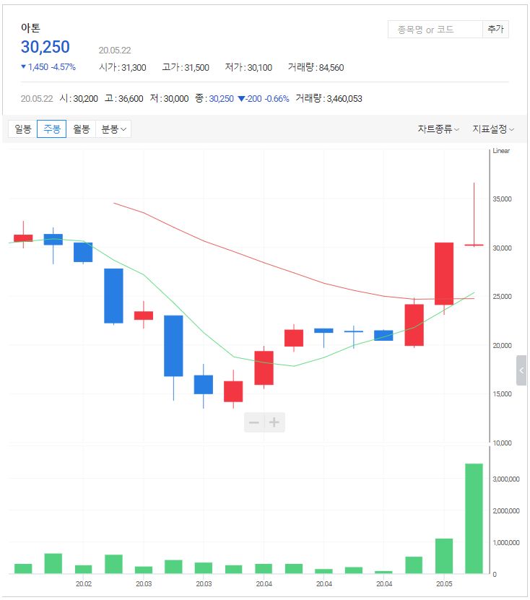The width and height of the screenshot is (530, 600).
Task: Click the zoom in plus button on chart
Action: tap(274, 422)
